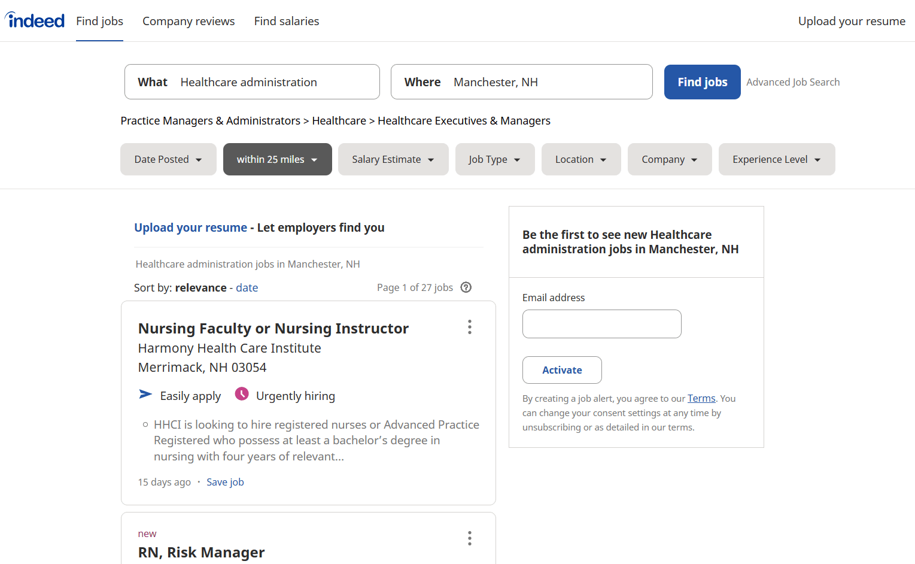This screenshot has height=564, width=915.
Task: Open the within 25 miles distance filter
Action: [x=277, y=159]
